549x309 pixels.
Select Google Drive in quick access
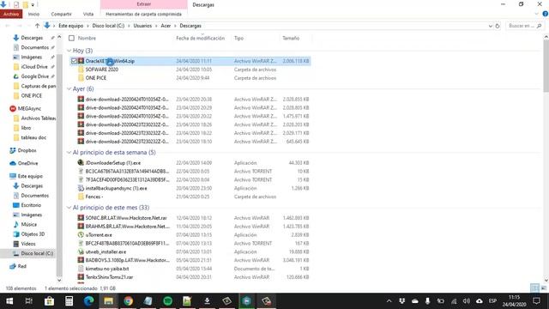(34, 76)
